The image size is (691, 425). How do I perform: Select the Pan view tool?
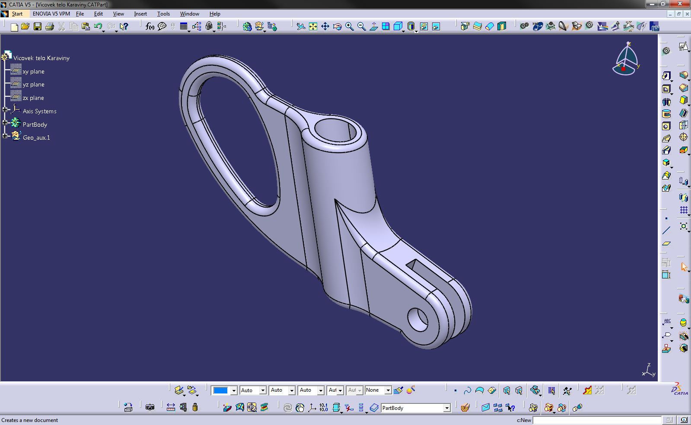pyautogui.click(x=325, y=27)
